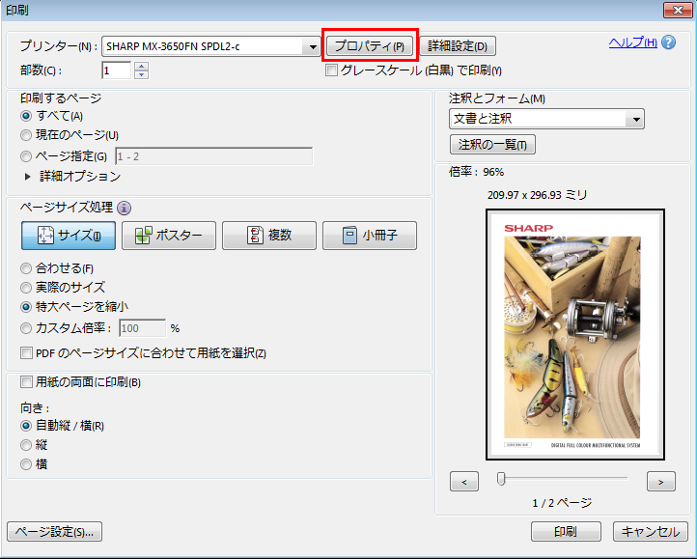Click キャンセル to cancel printing
The height and width of the screenshot is (559, 697).
coord(651,531)
